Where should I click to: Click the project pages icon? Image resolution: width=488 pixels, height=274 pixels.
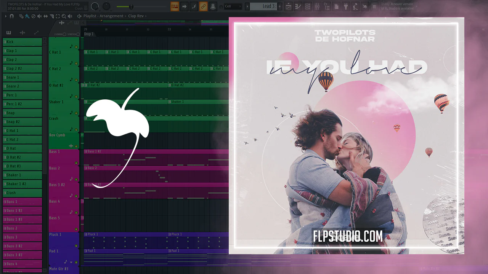point(336,6)
